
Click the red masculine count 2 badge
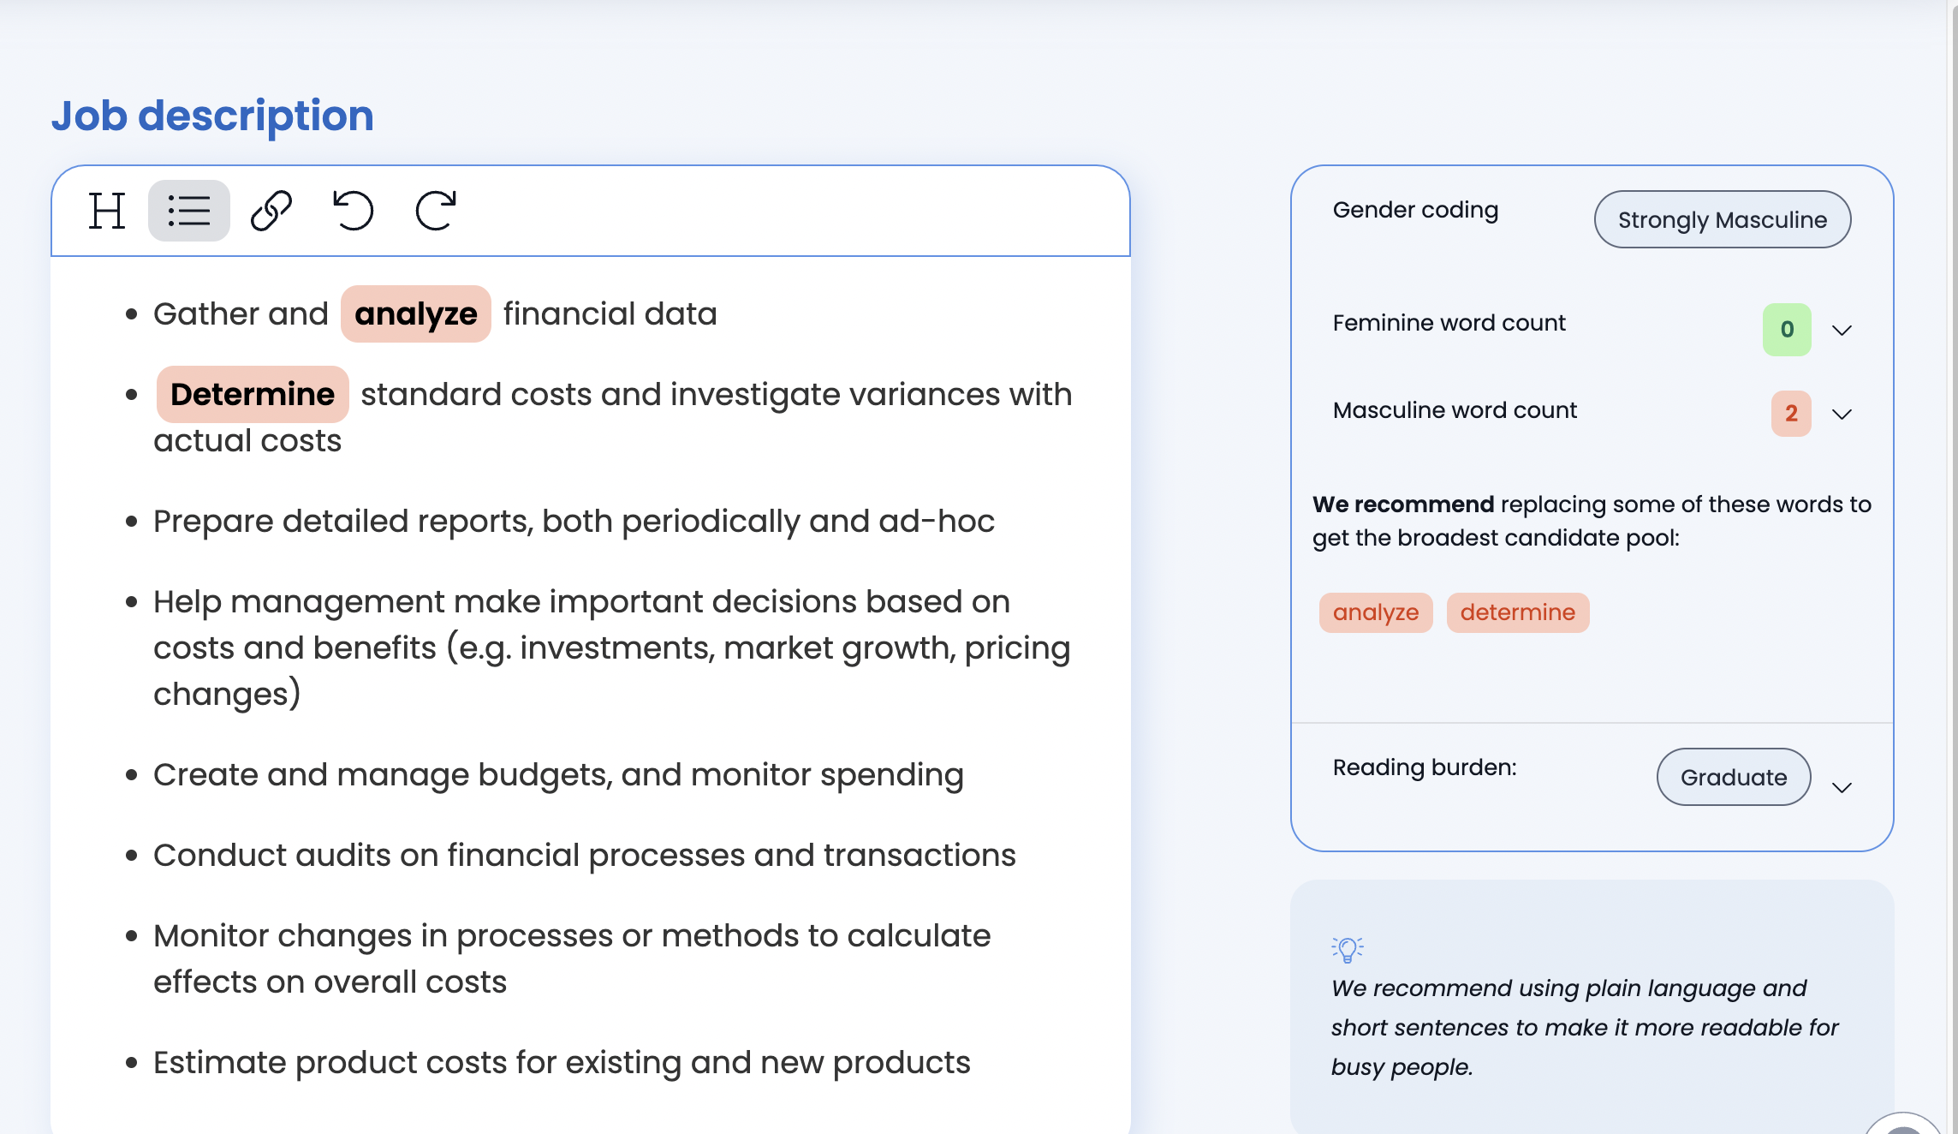[x=1790, y=414]
